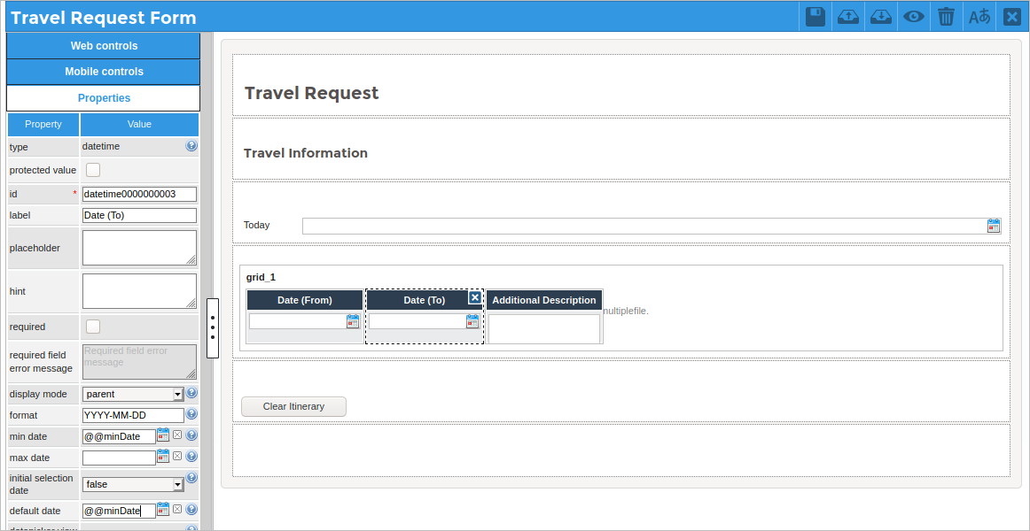Click the trash delete icon
The width and height of the screenshot is (1030, 531).
[947, 17]
